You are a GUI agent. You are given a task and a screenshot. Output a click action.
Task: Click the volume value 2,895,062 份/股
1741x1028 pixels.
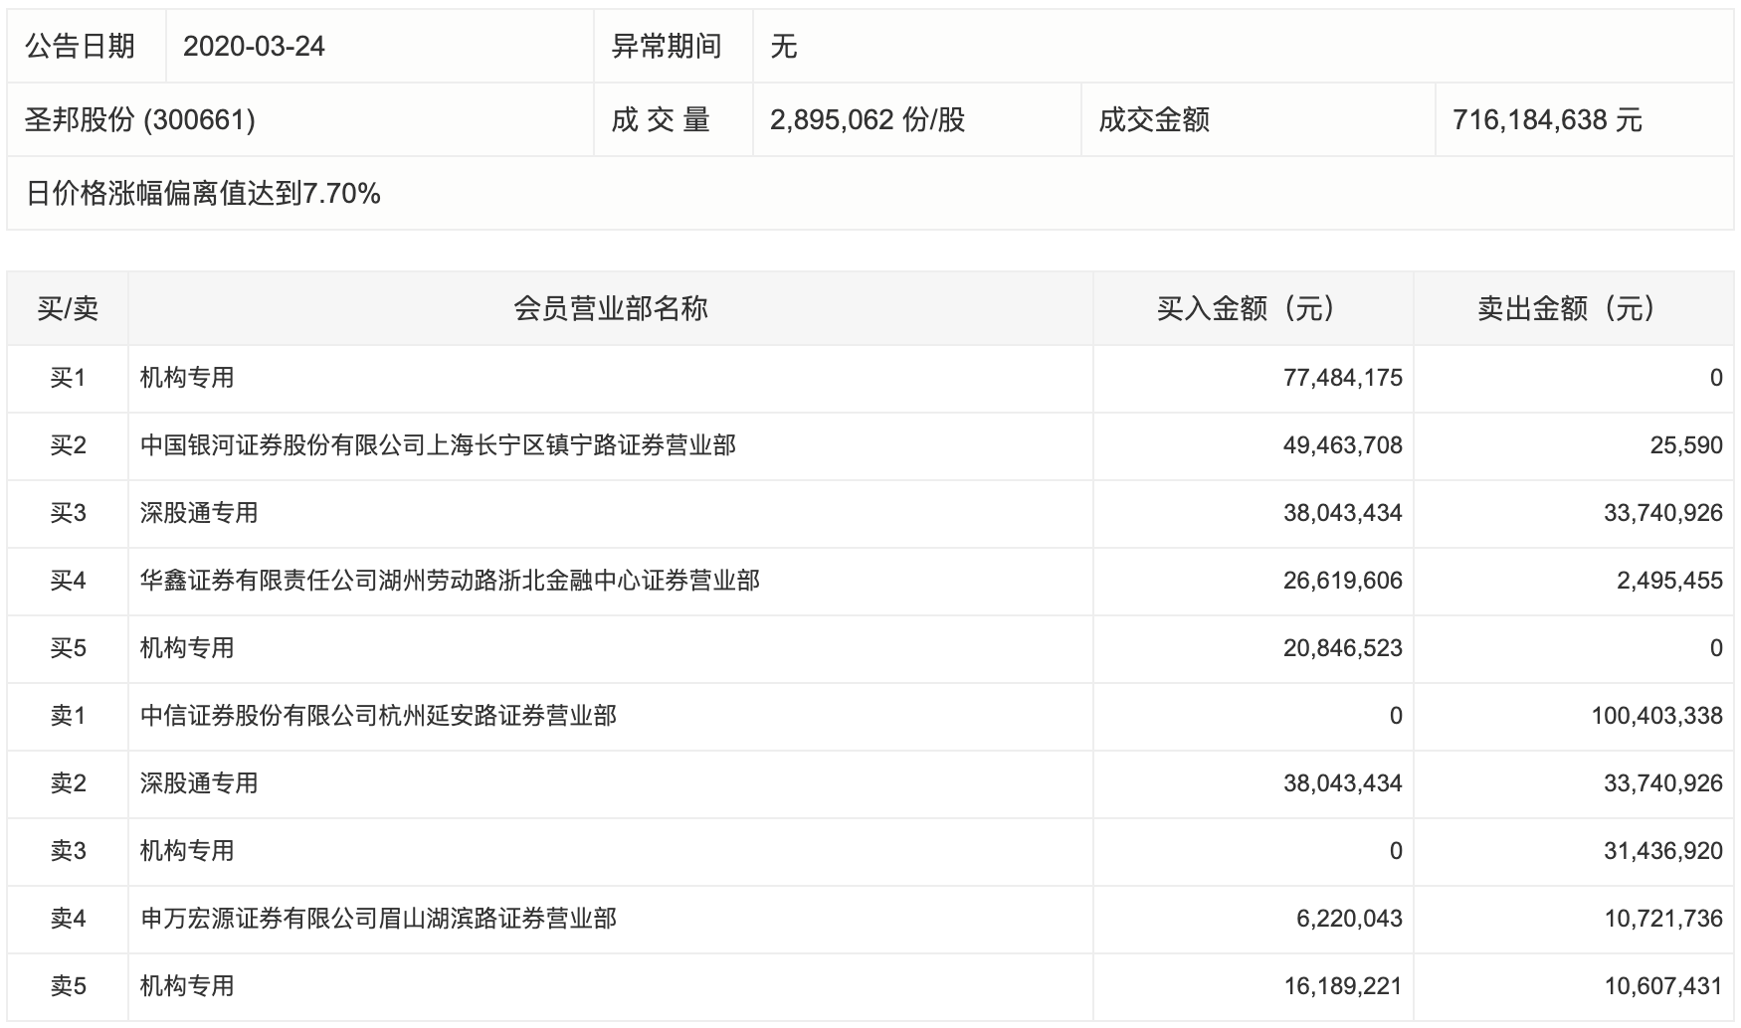[868, 120]
